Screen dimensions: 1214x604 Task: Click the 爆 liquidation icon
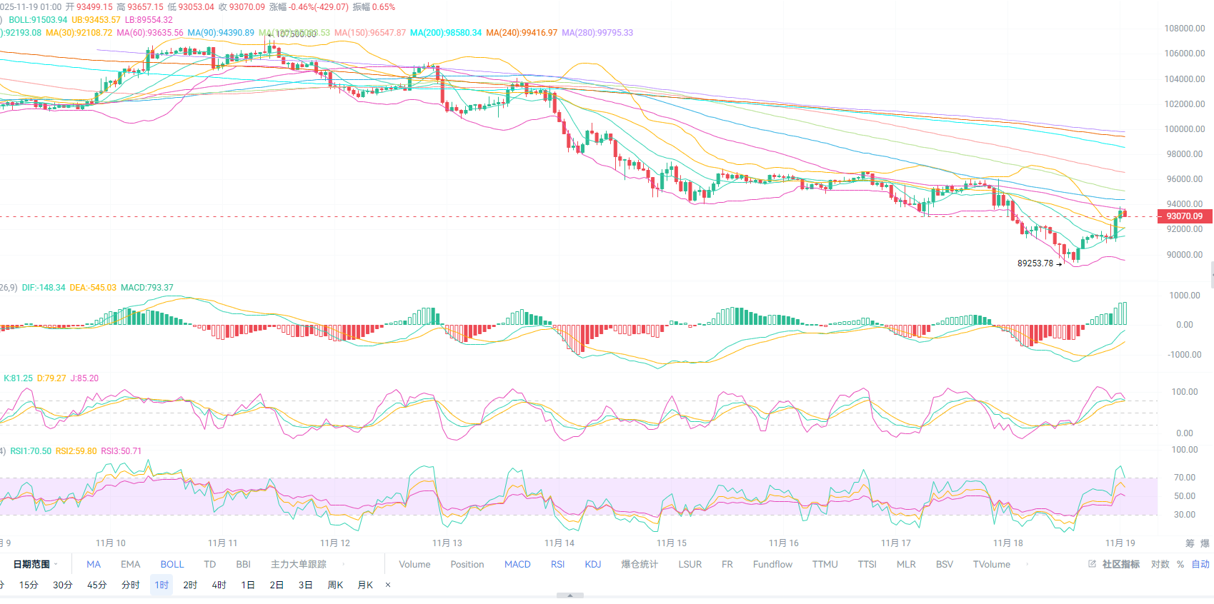point(1205,543)
